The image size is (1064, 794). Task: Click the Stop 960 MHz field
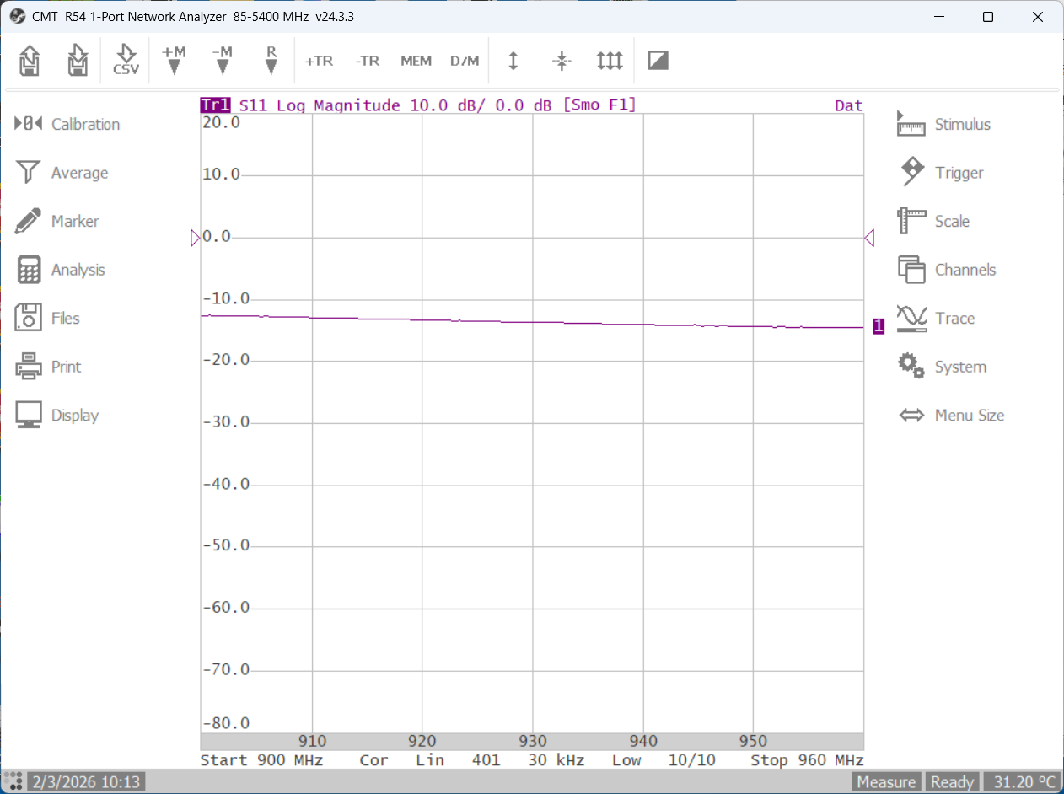tap(807, 760)
